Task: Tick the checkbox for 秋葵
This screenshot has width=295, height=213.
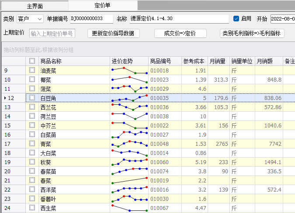Action: click(32, 162)
